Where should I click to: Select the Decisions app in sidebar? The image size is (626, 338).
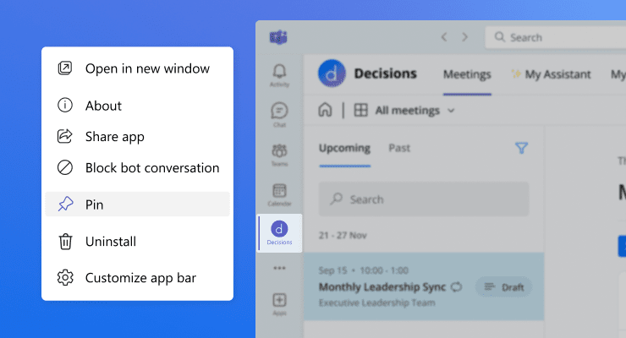pyautogui.click(x=279, y=233)
